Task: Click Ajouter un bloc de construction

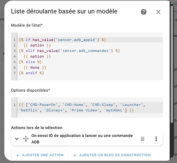Action: click(112, 155)
